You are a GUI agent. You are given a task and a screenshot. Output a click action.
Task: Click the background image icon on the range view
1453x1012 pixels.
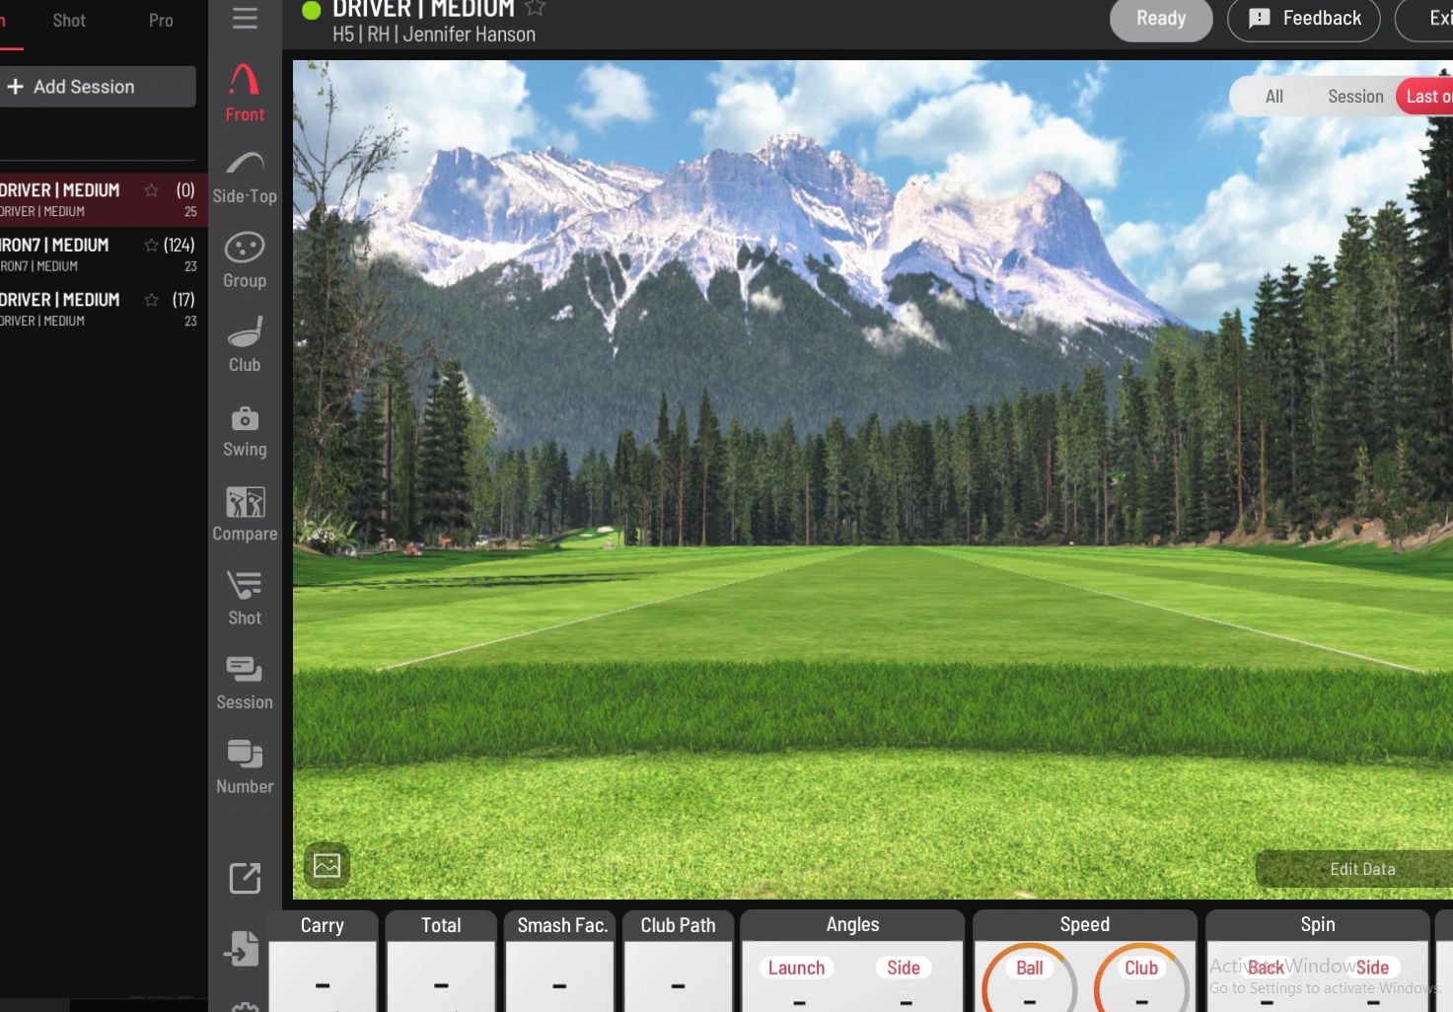[x=327, y=866]
